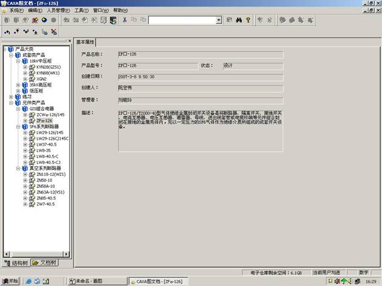Switch to the 结构树 tab
The image size is (382, 286).
click(16, 262)
